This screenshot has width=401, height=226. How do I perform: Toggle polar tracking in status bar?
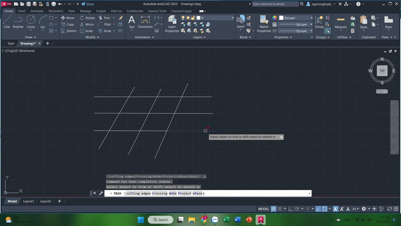click(x=297, y=209)
